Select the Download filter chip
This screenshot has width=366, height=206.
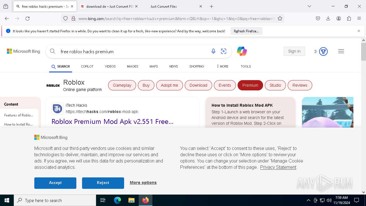point(198,85)
